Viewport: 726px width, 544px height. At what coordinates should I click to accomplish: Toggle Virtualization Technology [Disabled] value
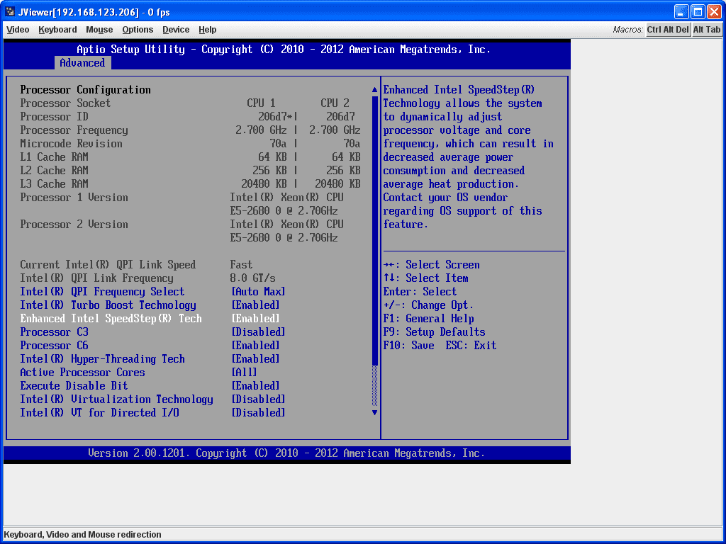pos(258,399)
